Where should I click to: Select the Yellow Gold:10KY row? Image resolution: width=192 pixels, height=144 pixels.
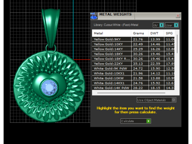click(x=133, y=44)
